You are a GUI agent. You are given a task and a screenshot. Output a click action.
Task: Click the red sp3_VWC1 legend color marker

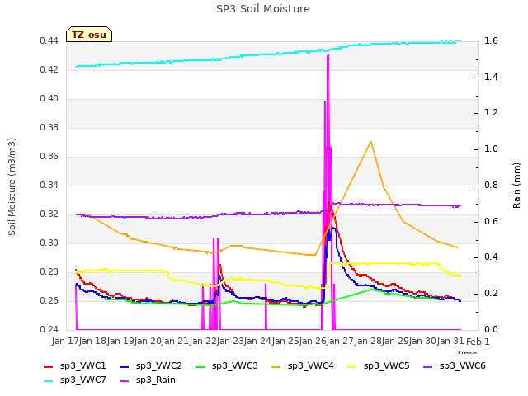49,366
